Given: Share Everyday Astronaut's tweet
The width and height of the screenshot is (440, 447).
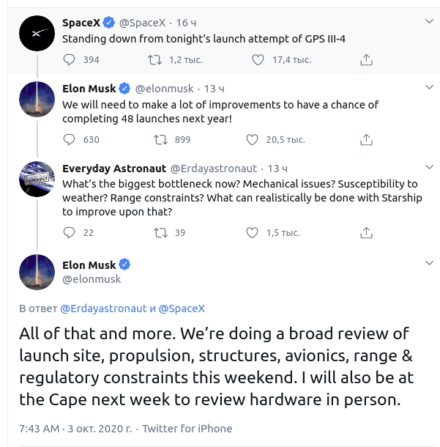Looking at the screenshot, I should pyautogui.click(x=367, y=232).
